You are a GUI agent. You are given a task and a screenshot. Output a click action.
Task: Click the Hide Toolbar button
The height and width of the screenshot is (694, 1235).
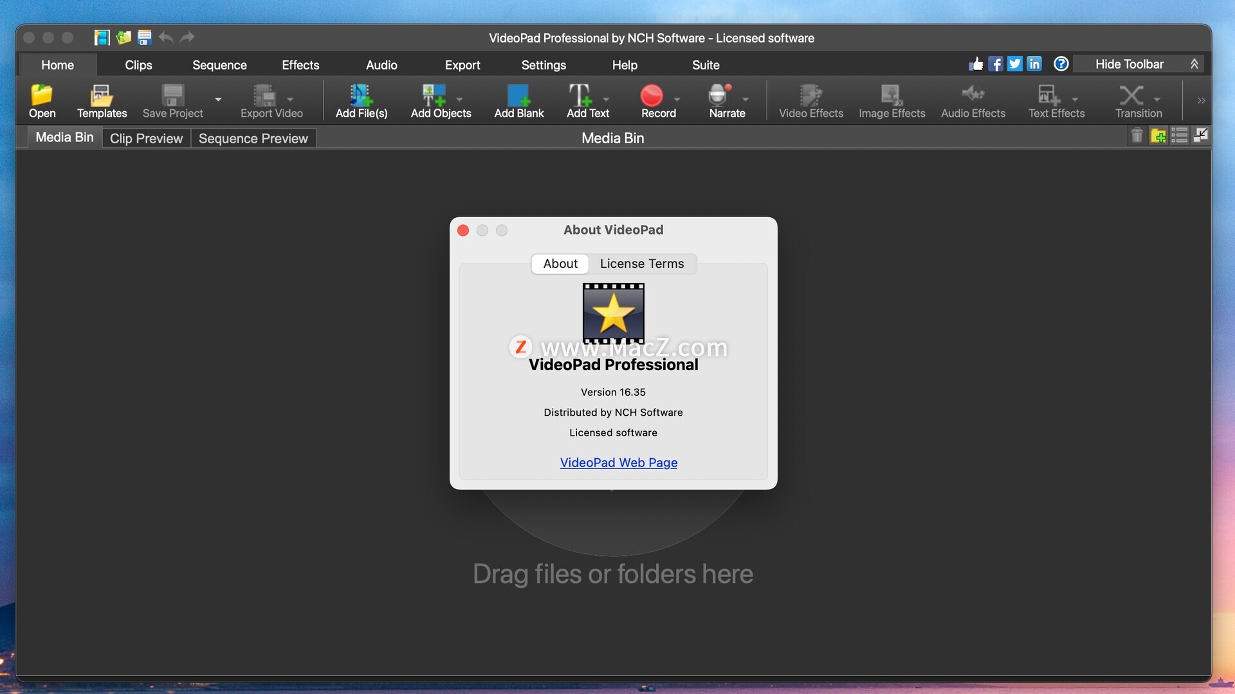tap(1129, 64)
